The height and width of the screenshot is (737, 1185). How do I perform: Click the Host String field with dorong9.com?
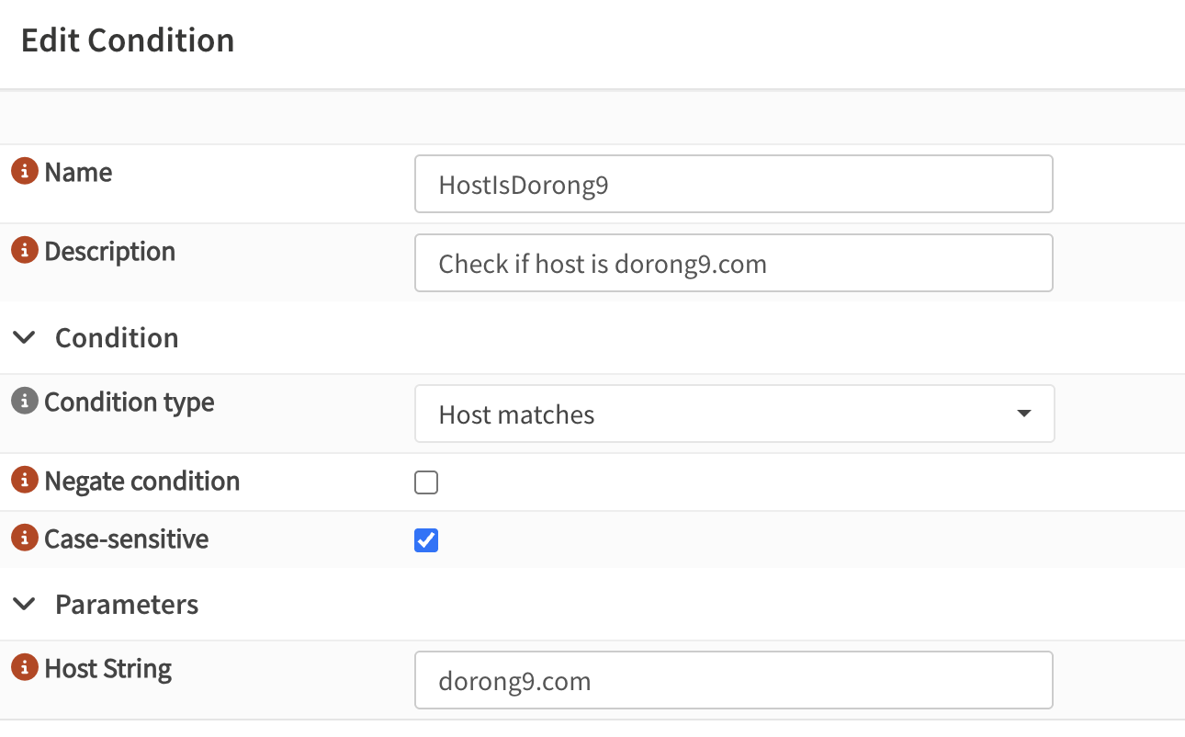[x=733, y=680]
